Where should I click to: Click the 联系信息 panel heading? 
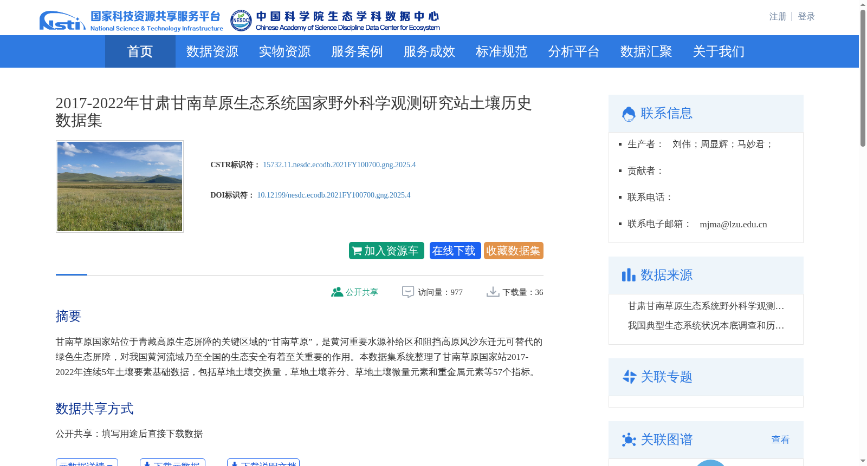click(667, 113)
